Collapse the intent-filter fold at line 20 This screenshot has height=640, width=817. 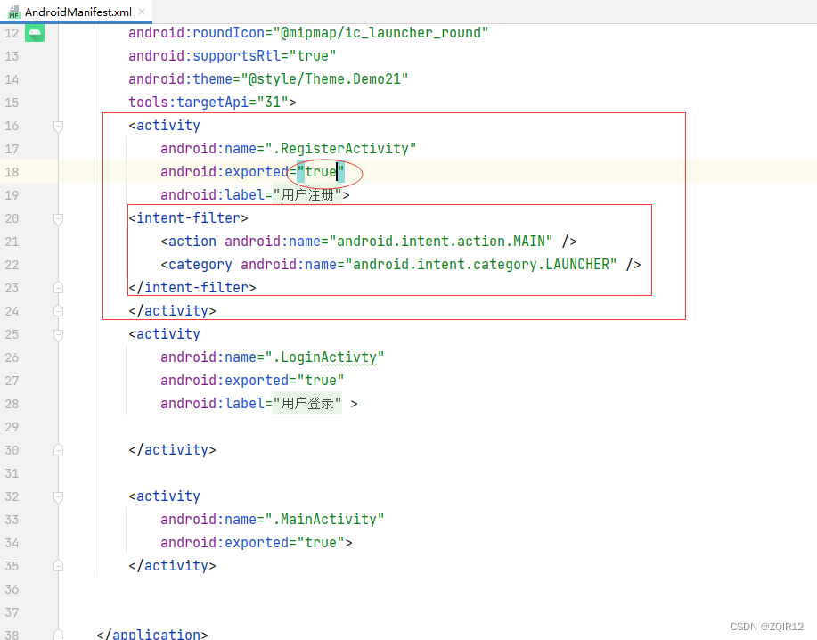[59, 218]
